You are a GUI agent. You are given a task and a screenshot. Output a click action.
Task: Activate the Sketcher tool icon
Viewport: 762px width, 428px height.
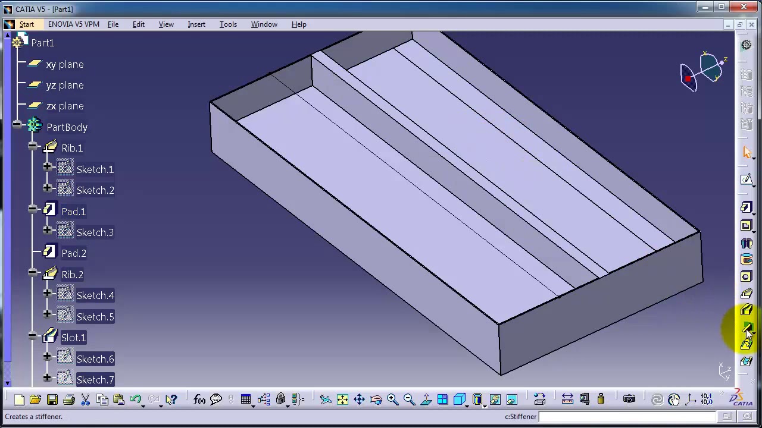pyautogui.click(x=747, y=180)
